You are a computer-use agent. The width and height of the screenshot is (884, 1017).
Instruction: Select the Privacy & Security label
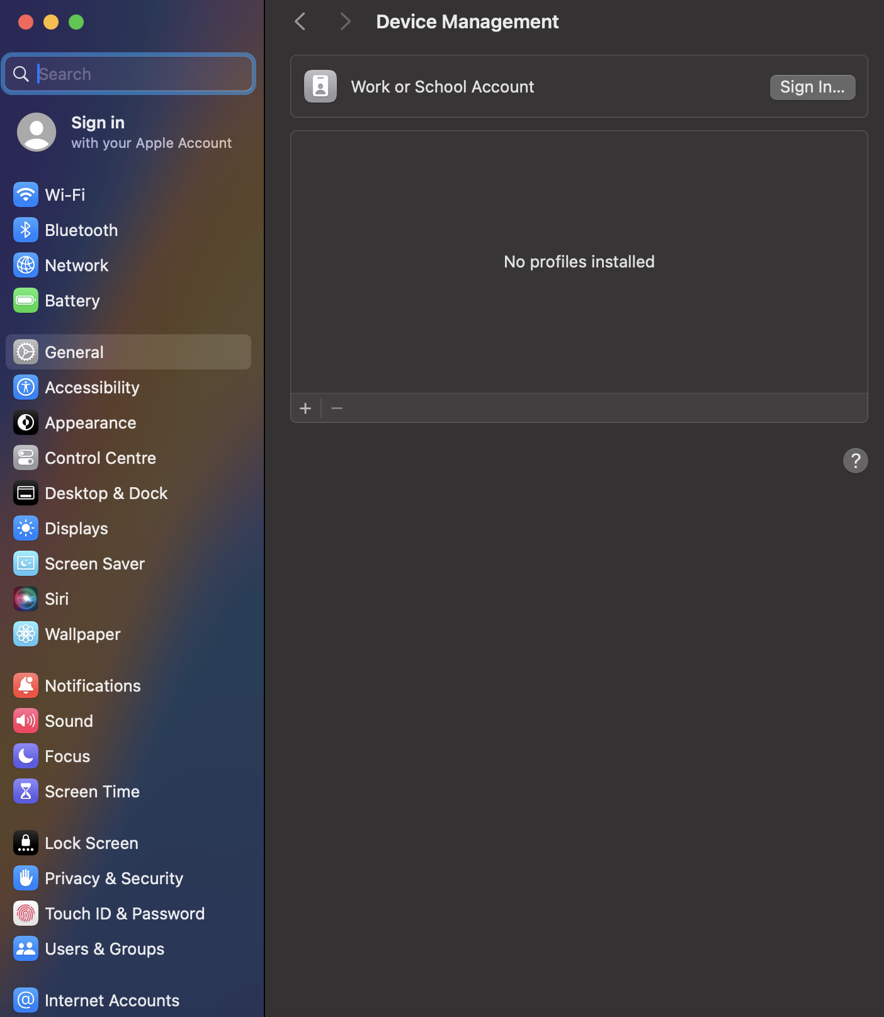pos(114,879)
